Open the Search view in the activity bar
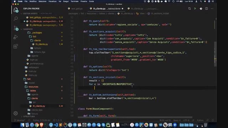Screen dimensions: 228x128 click(16, 18)
